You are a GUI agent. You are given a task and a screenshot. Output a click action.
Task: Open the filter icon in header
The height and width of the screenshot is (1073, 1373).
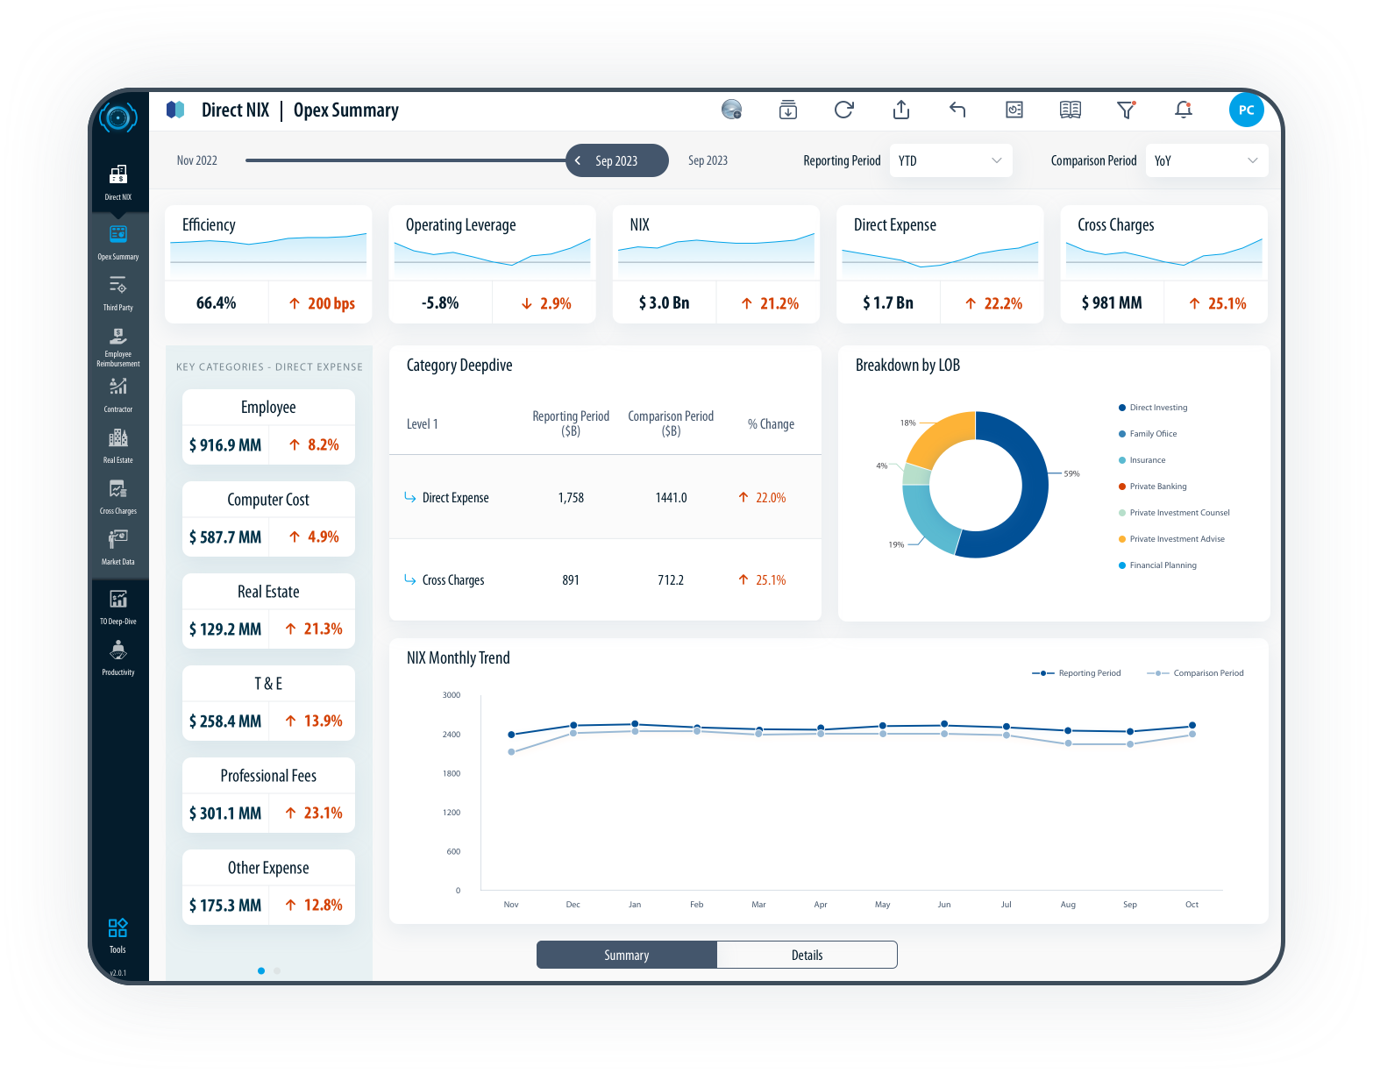click(1126, 110)
